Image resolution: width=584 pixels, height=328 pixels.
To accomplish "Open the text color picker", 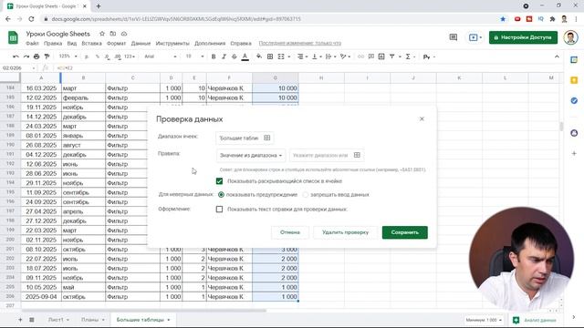I will pos(245,56).
